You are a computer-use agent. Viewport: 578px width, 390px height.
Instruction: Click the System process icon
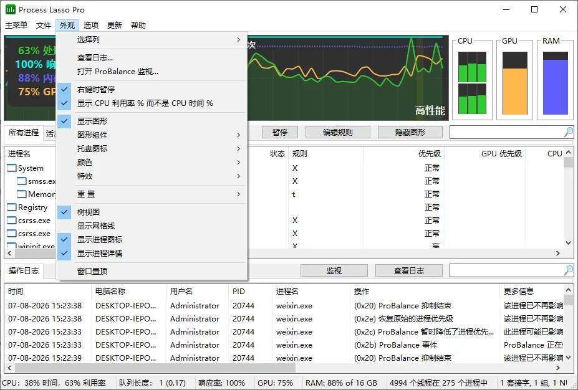pos(12,168)
